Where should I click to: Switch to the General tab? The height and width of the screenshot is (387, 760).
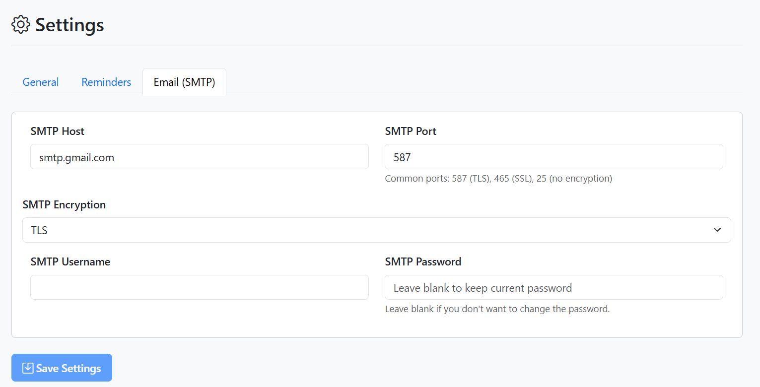coord(41,82)
